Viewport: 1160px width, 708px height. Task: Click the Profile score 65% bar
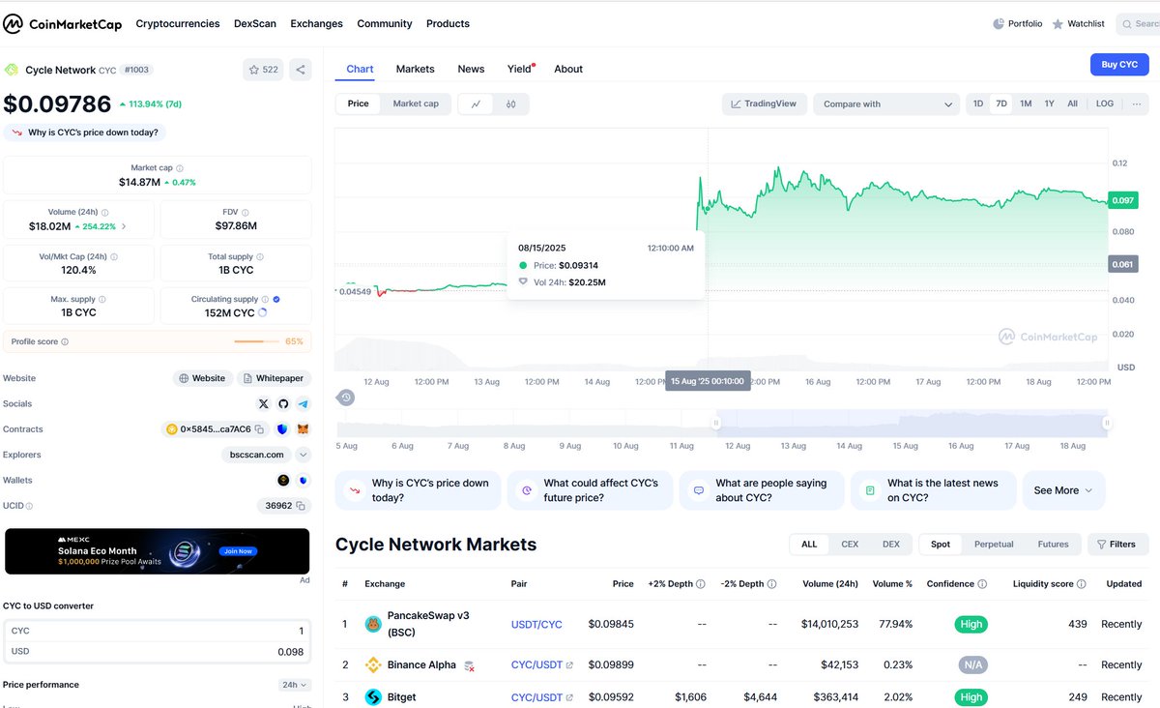point(255,341)
